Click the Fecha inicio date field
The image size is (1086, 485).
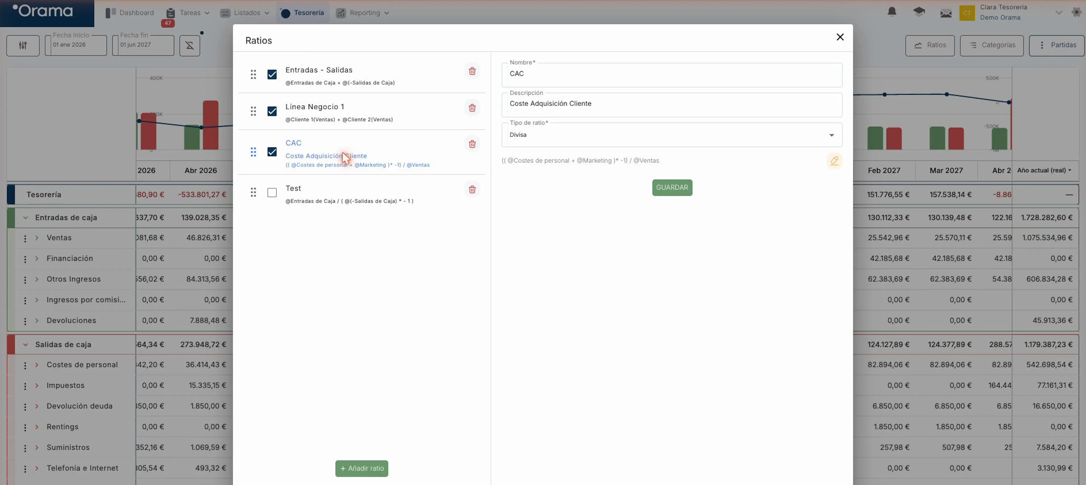[x=76, y=45]
